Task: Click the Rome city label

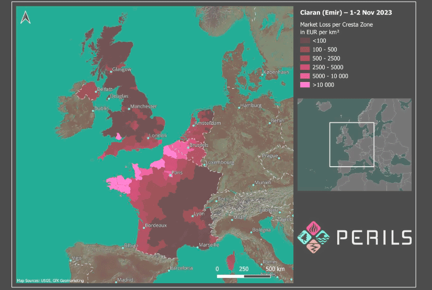Action: coord(269,262)
